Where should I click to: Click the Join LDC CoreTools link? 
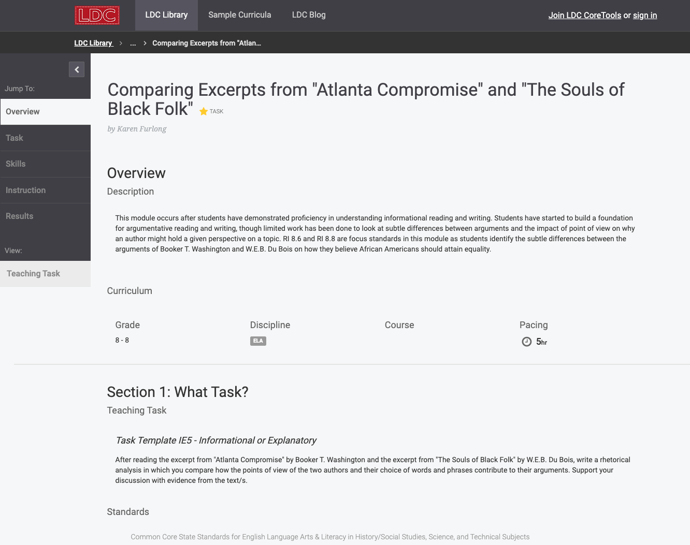coord(584,16)
